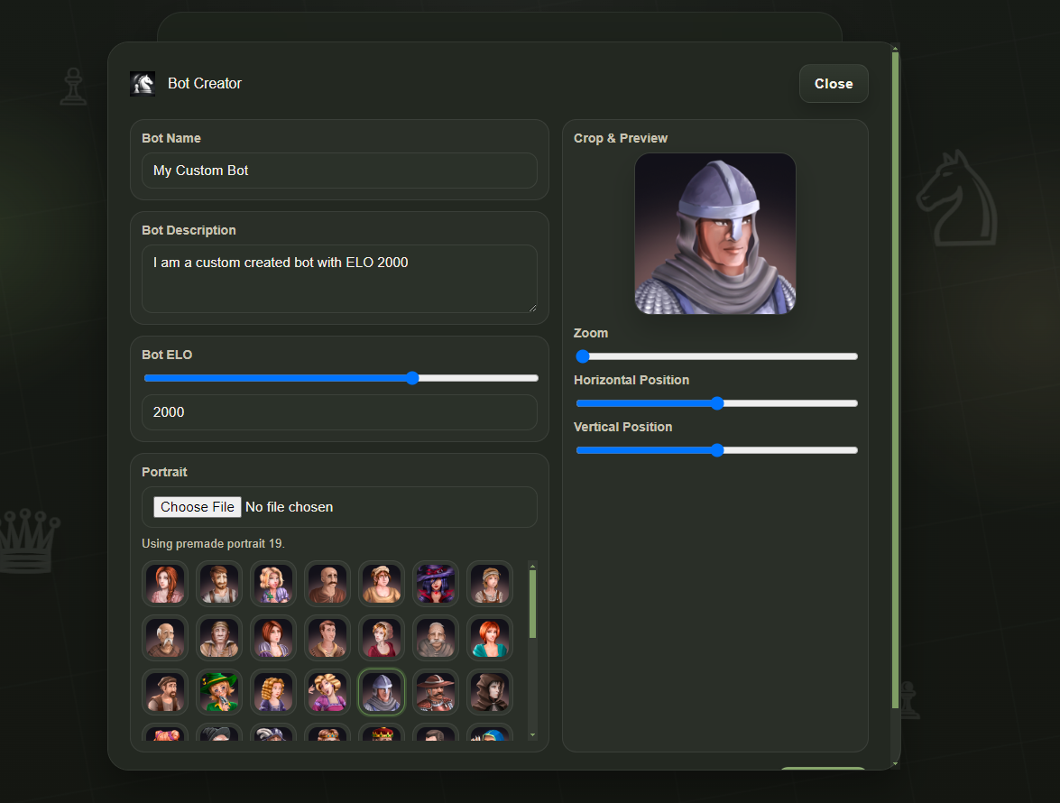
Task: Click the Bot Creator knight logo icon
Action: pyautogui.click(x=143, y=83)
